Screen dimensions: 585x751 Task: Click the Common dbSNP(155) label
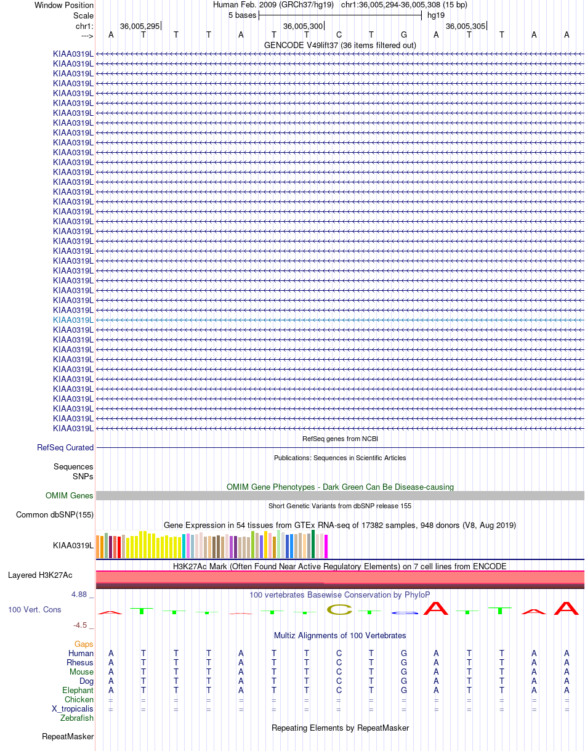(55, 514)
